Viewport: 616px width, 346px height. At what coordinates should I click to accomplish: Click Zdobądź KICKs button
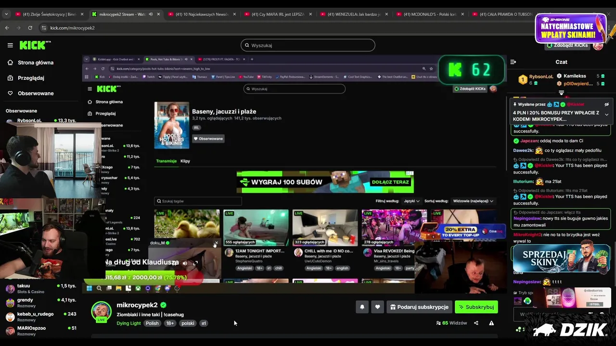click(566, 45)
